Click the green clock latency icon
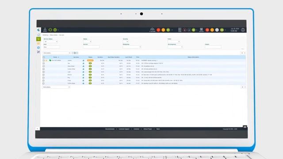This screenshot has height=159, width=283. 55,30
